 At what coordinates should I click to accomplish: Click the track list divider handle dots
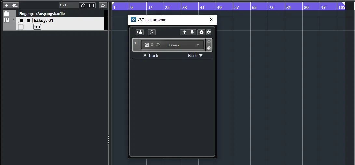108,140
